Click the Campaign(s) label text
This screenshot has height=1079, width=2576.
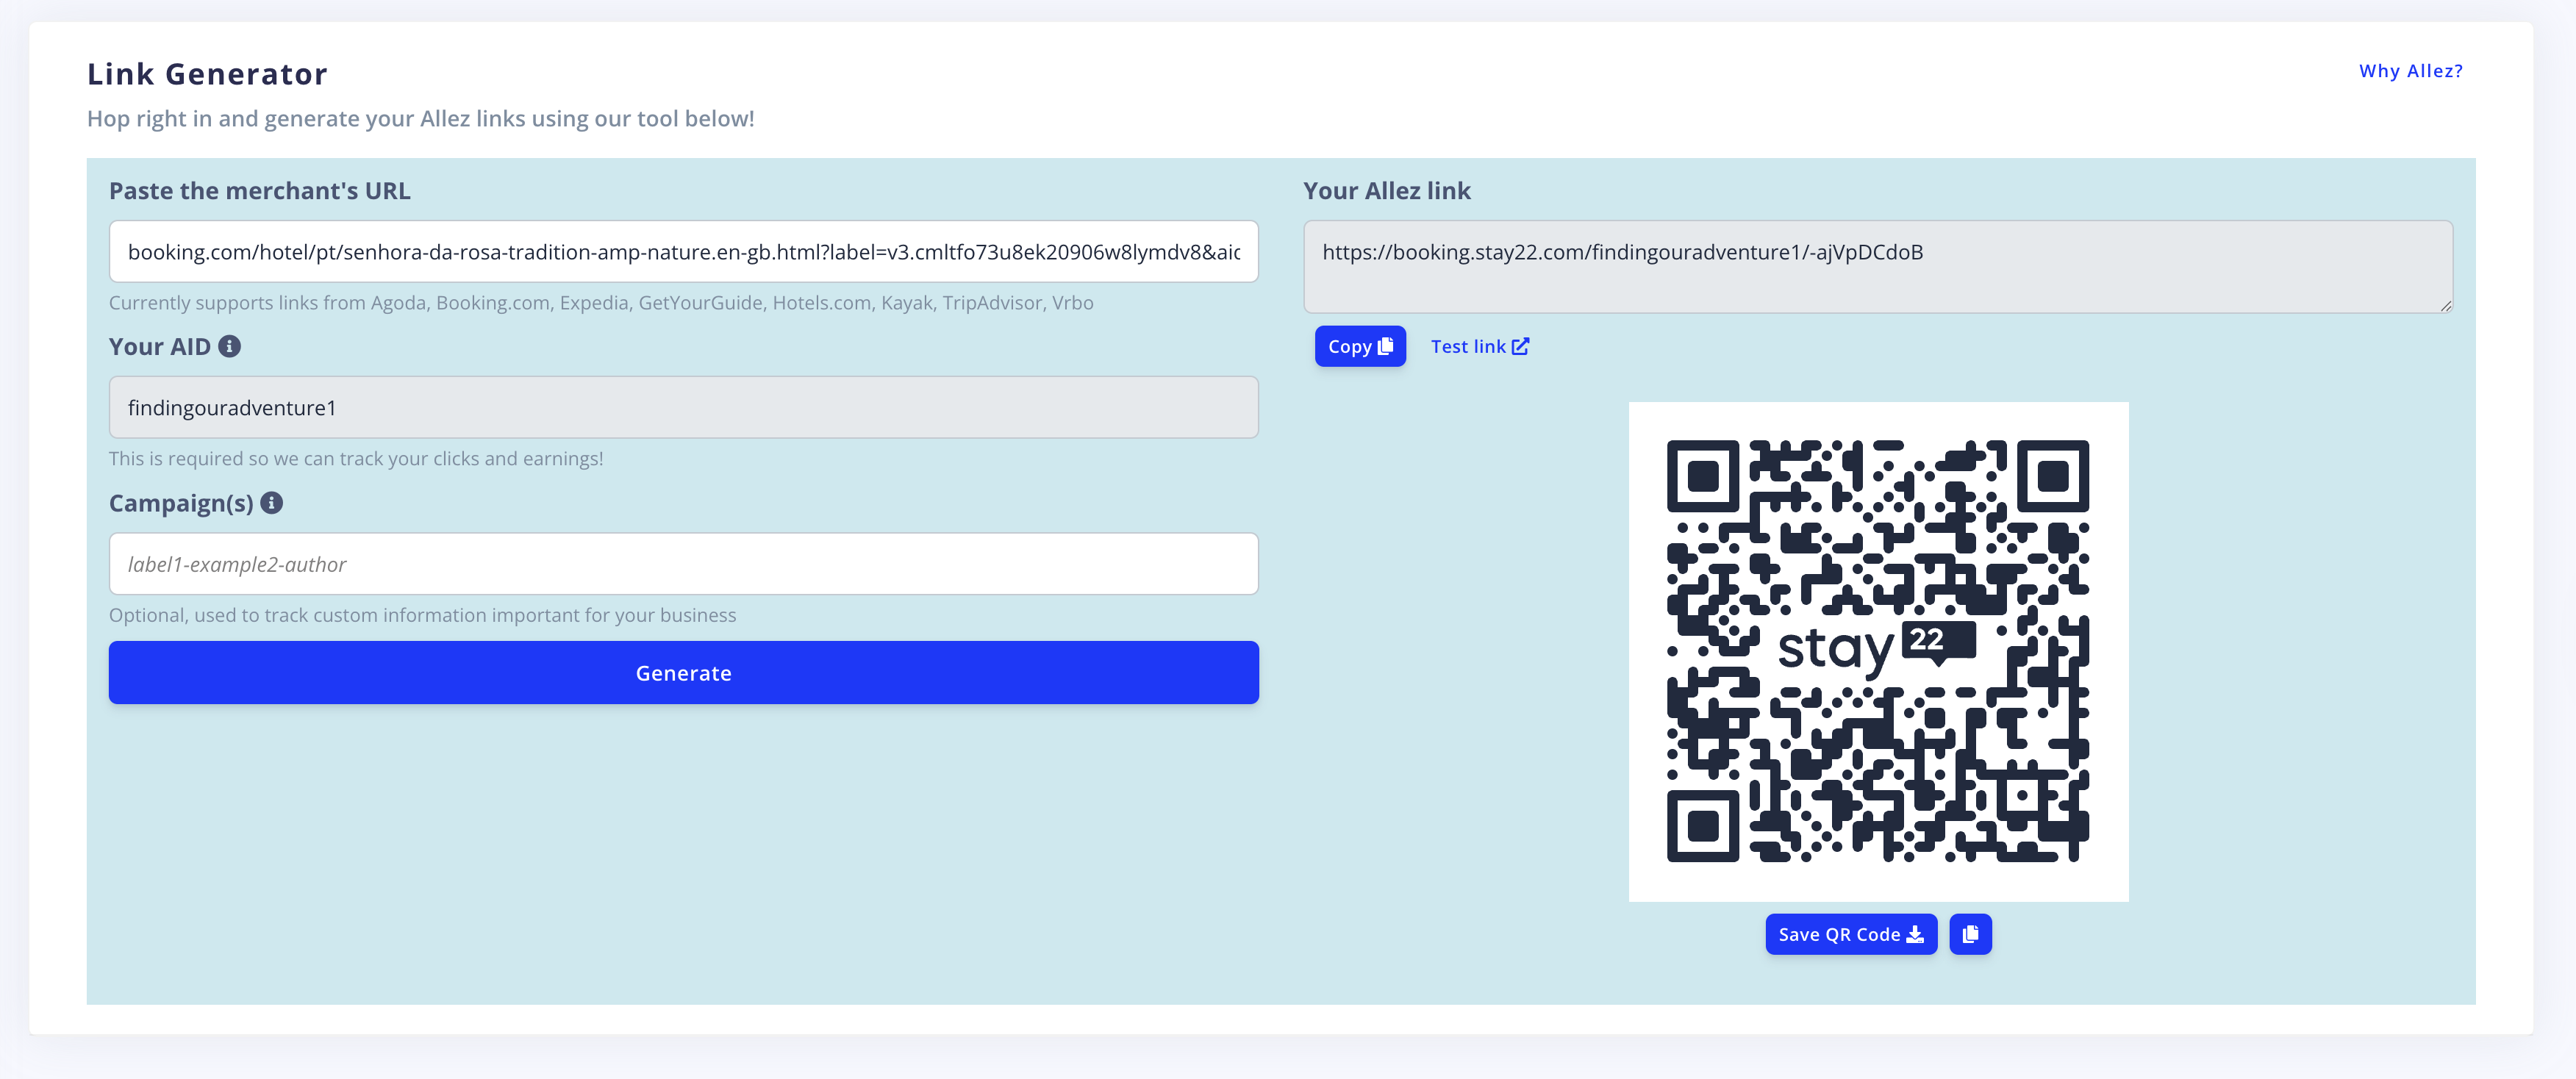[181, 503]
